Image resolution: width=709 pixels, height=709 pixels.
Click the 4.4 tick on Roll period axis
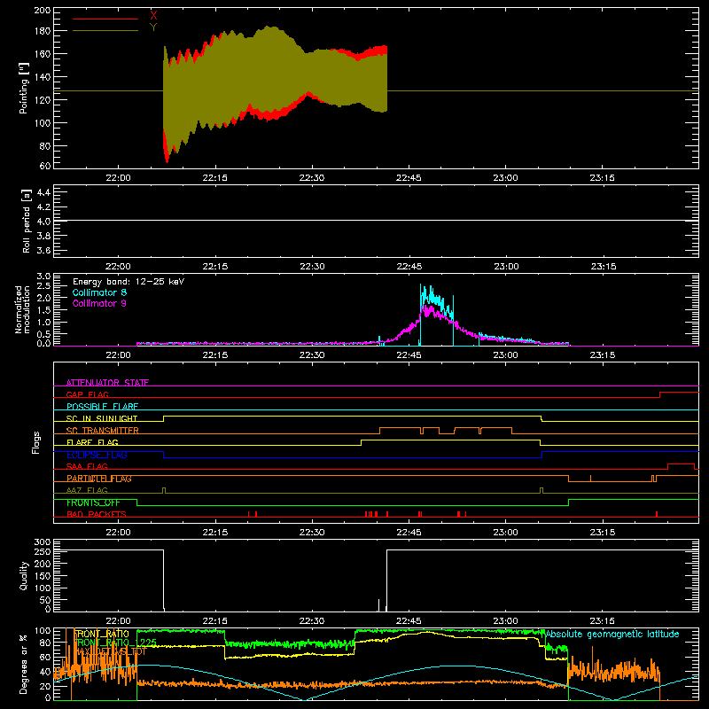pos(43,192)
